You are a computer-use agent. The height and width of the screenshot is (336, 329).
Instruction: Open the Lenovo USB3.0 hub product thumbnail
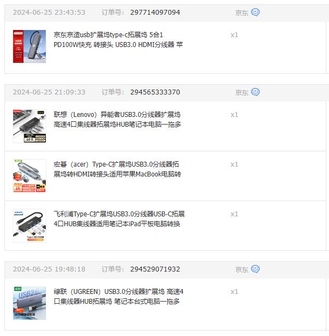coord(29,126)
